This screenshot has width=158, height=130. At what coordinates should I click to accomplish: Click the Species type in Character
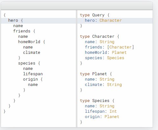pyautogui.click(x=116, y=58)
